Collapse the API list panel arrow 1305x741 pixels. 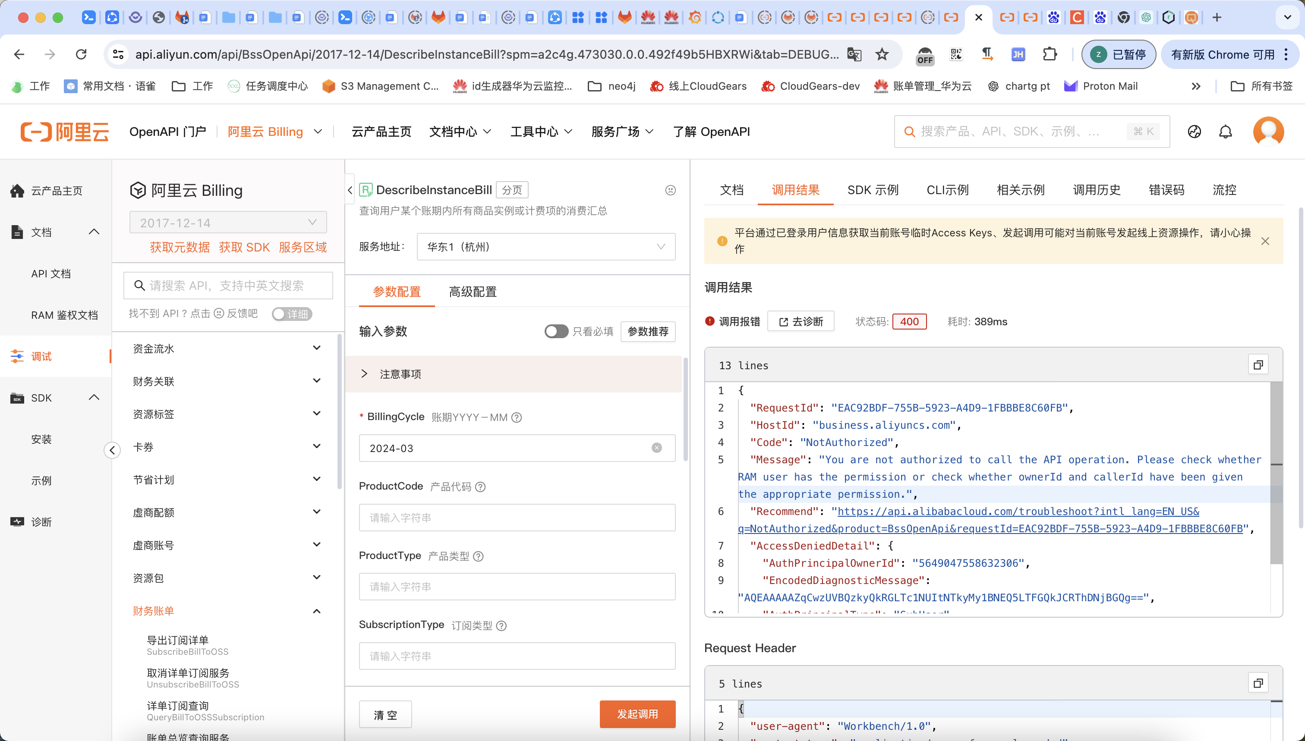click(350, 190)
